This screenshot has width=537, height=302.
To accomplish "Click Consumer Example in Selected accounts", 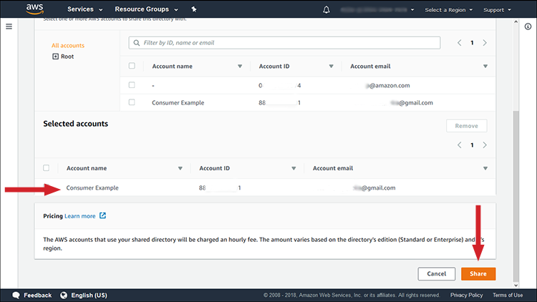I will point(92,187).
